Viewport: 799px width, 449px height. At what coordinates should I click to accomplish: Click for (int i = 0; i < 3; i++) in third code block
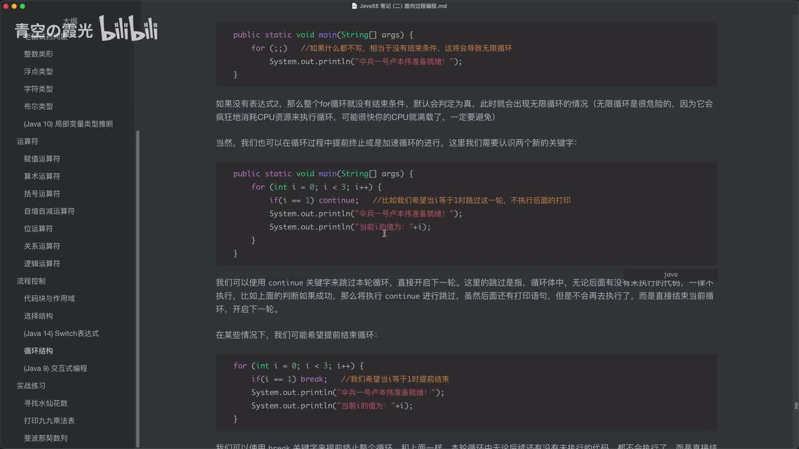click(298, 366)
